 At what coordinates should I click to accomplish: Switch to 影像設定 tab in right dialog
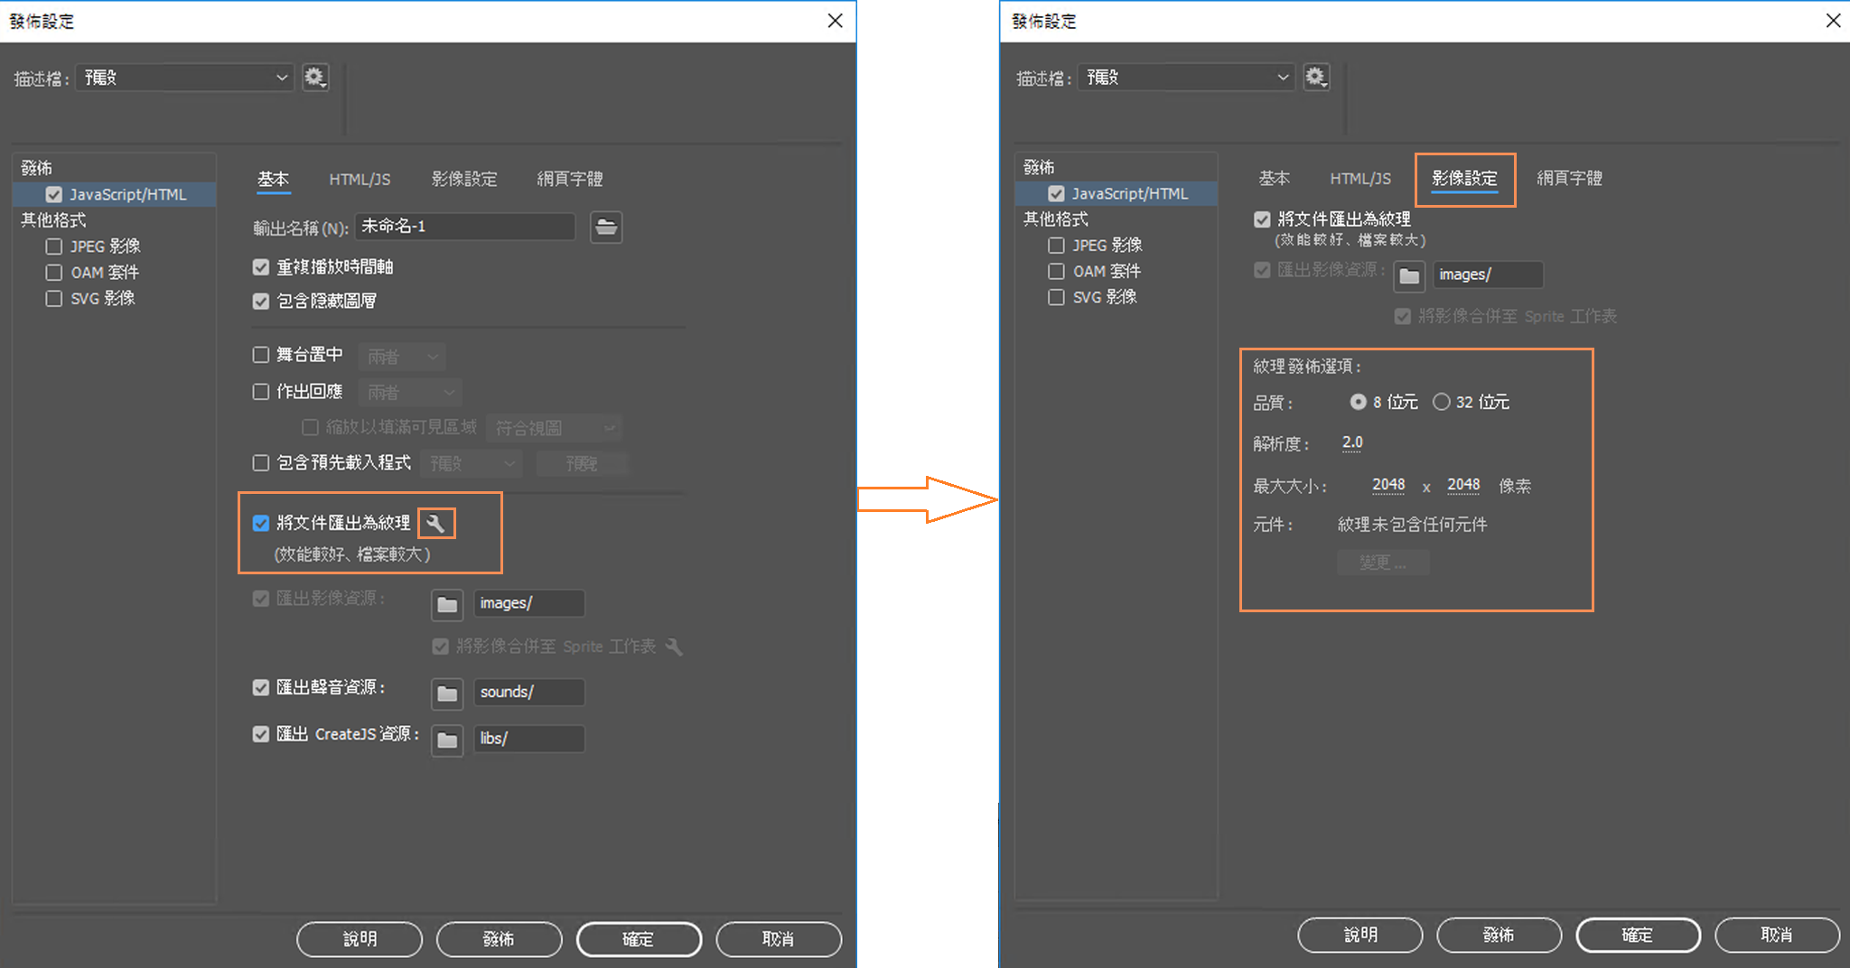point(1464,179)
